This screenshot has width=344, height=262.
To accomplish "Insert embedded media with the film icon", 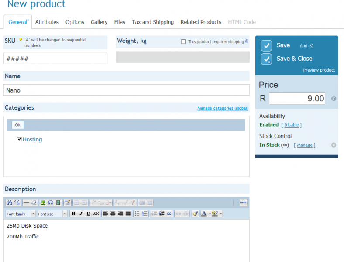I will (58, 203).
